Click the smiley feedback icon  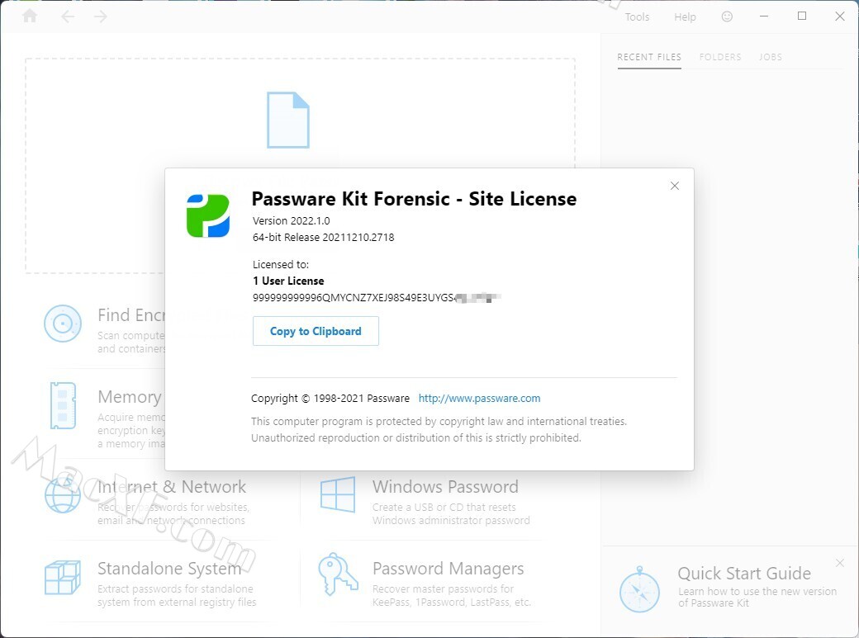(x=727, y=17)
